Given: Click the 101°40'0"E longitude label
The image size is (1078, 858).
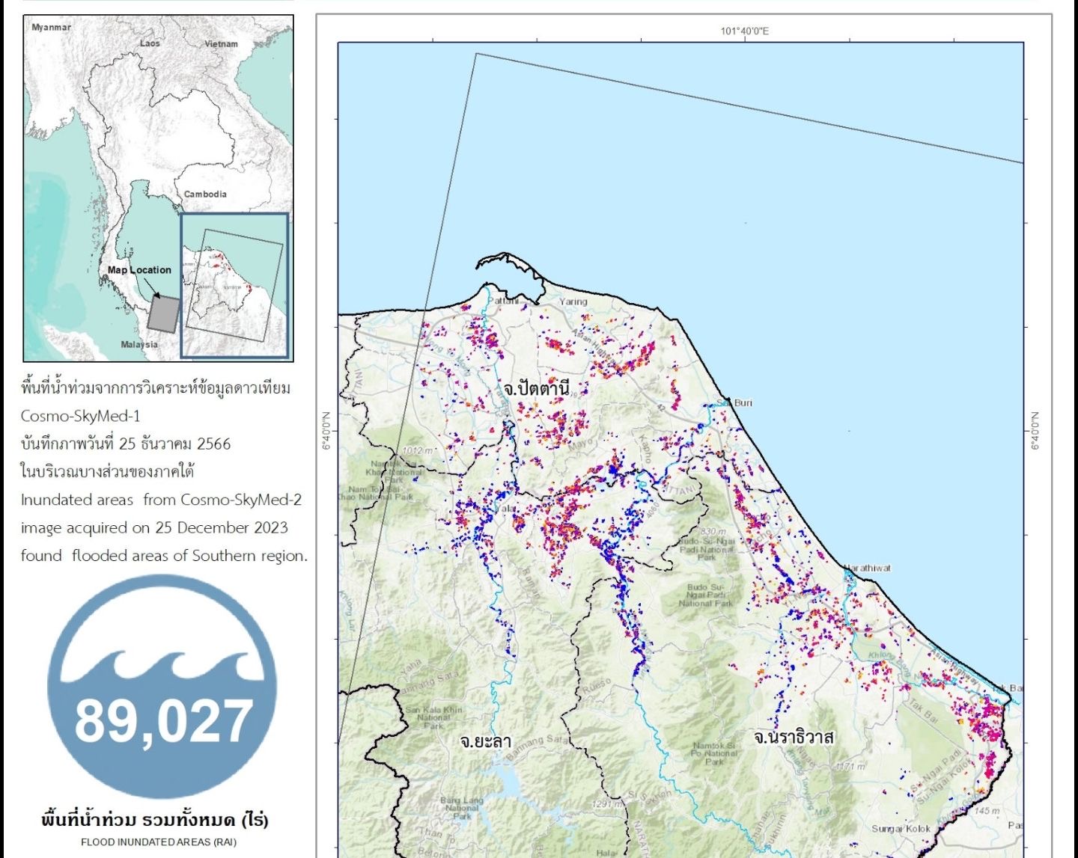Looking at the screenshot, I should [744, 31].
